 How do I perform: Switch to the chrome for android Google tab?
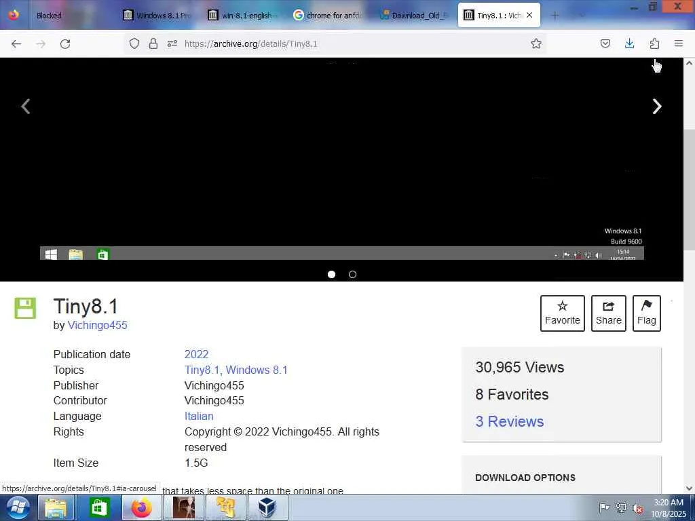pyautogui.click(x=329, y=16)
